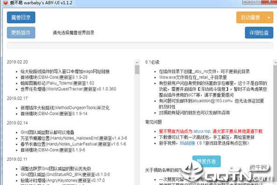Screen dimensions: 277x185
Task: Click the red heart app icon in title bar
Action: 6,2
